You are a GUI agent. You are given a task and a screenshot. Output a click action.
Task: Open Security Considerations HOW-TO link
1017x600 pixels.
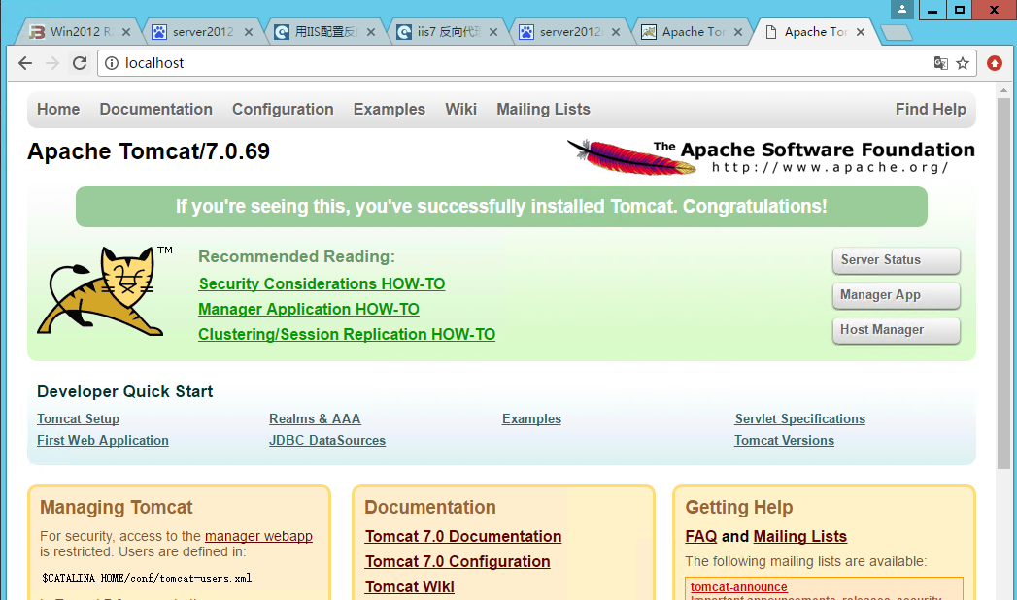coord(322,283)
